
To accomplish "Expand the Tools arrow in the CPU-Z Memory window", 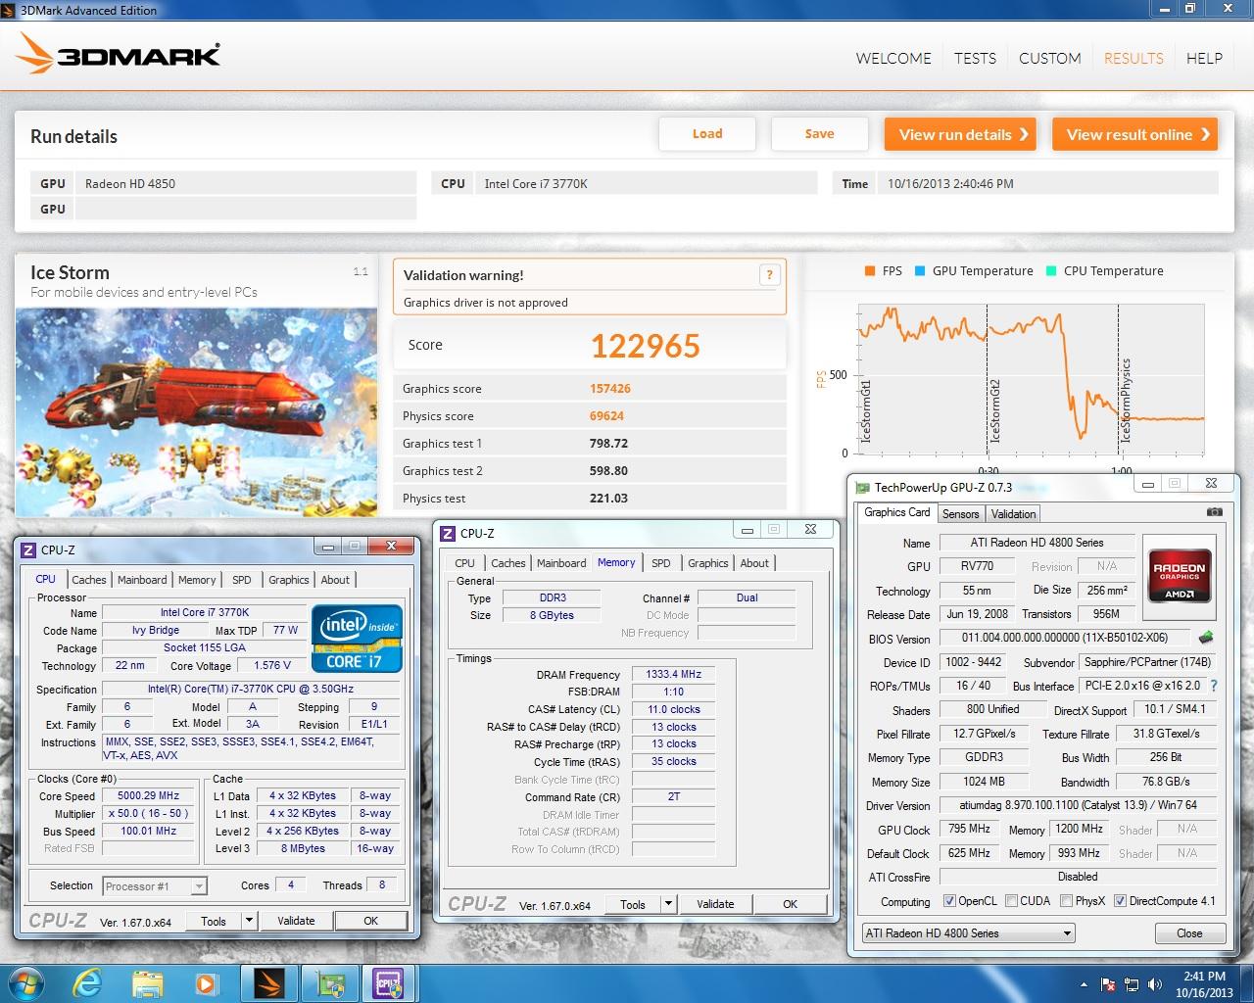I will tap(668, 904).
